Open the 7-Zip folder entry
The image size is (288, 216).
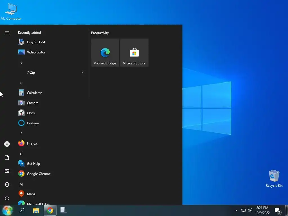(51, 72)
